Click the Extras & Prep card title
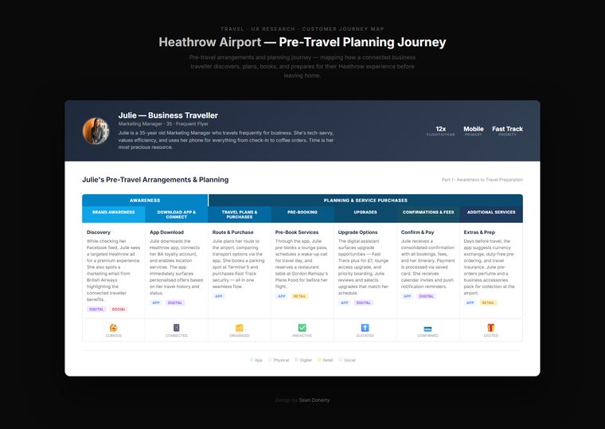This screenshot has height=429, width=605. click(x=479, y=232)
